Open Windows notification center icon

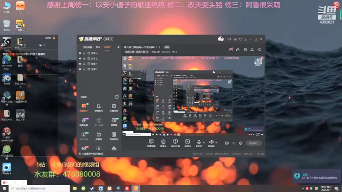click(337, 189)
